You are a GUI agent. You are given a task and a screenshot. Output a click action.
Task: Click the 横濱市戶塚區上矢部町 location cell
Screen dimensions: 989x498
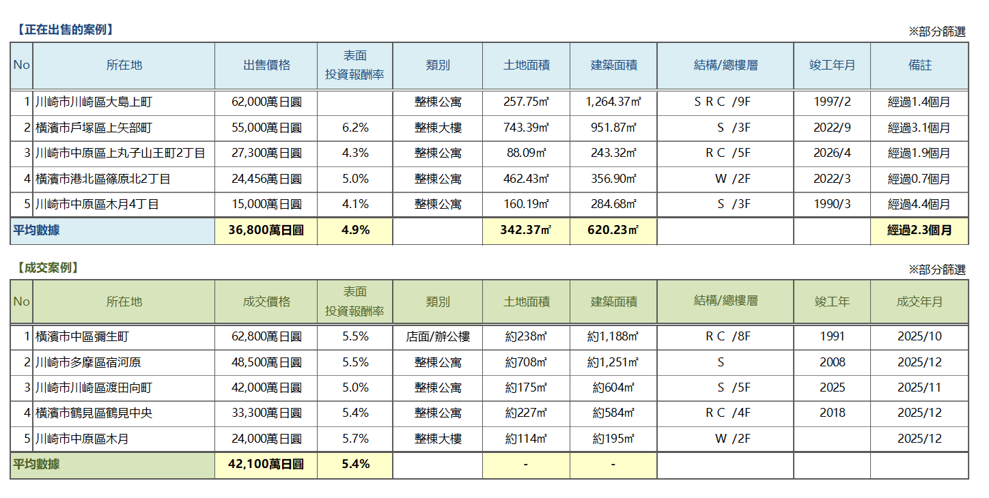click(94, 128)
